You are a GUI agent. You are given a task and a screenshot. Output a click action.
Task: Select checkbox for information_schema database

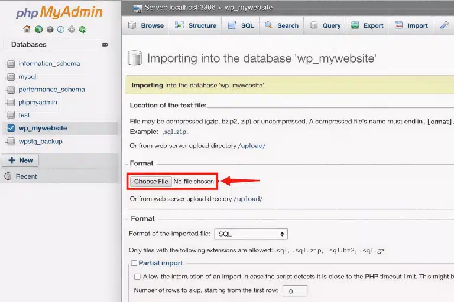(11, 64)
